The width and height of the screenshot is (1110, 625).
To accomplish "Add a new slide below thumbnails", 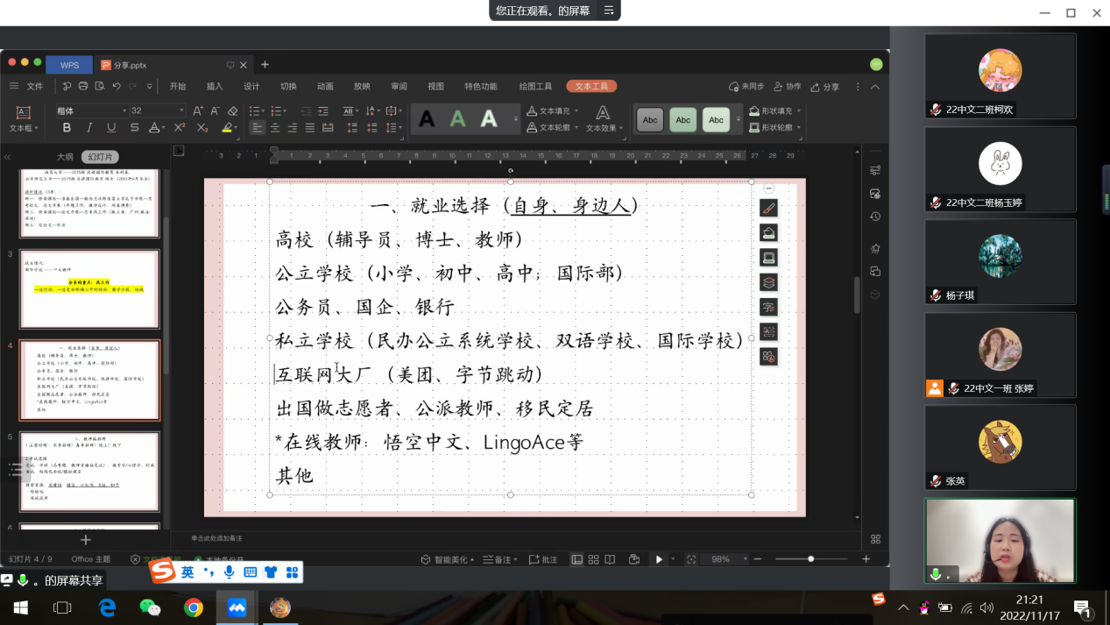I will (85, 540).
